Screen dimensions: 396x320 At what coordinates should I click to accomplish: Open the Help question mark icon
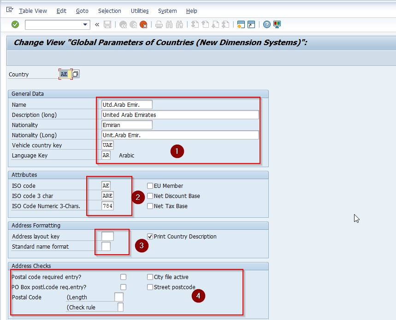266,24
